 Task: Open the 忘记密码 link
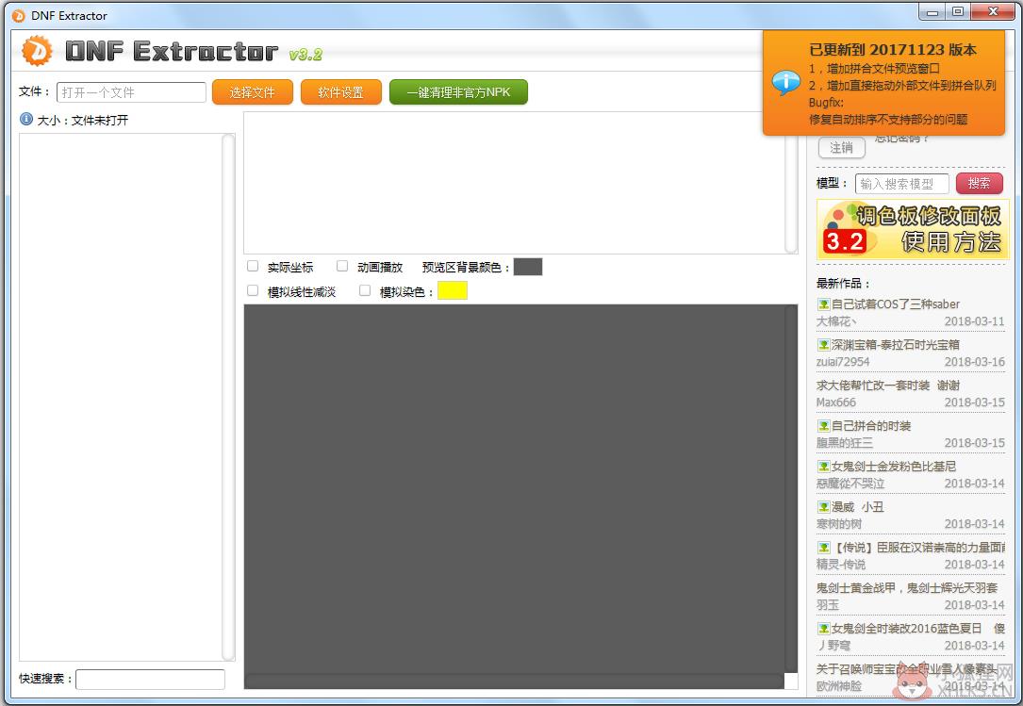[x=901, y=139]
